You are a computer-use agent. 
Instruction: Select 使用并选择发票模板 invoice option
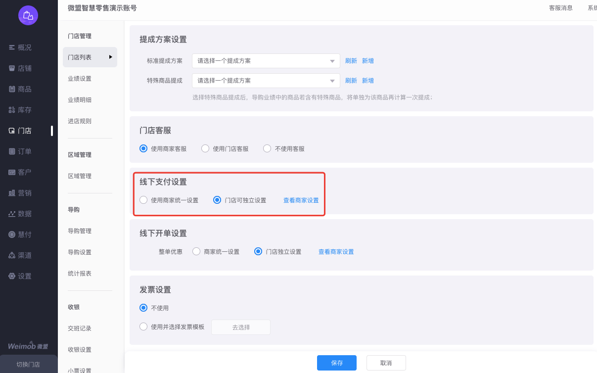click(x=143, y=326)
